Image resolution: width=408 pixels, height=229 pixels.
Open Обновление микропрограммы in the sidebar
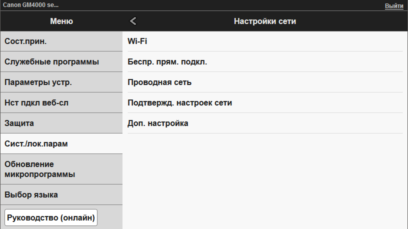point(61,169)
